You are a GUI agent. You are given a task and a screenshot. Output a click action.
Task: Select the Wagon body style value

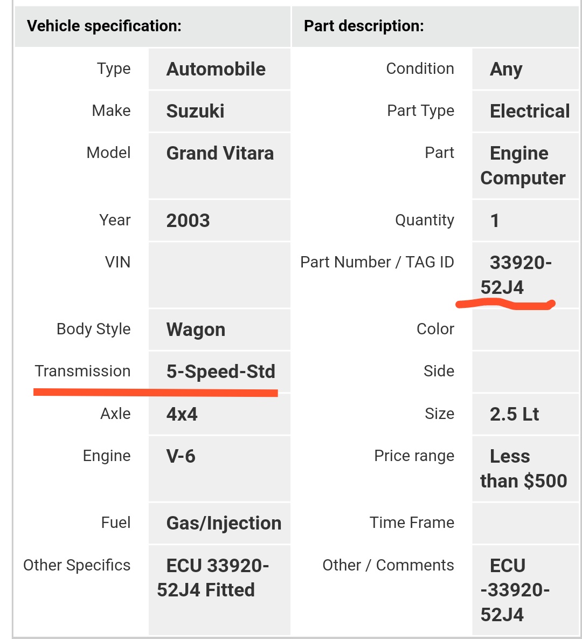point(196,329)
